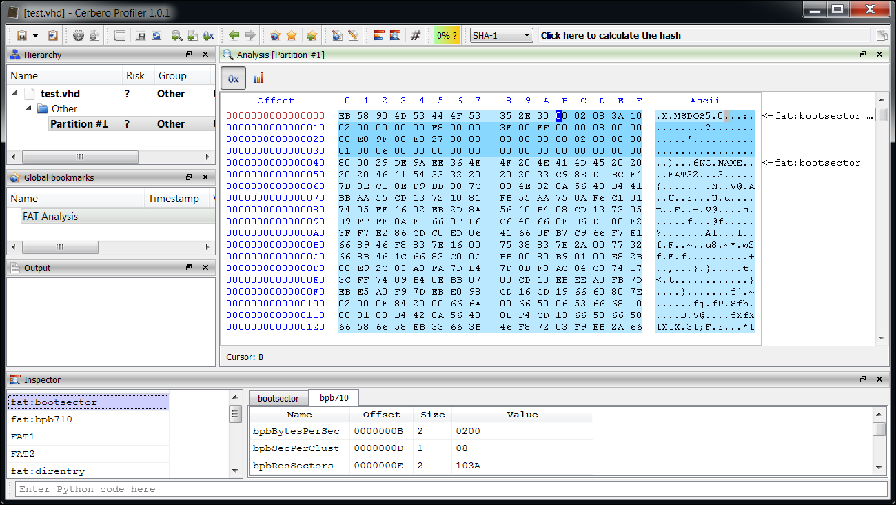Screen dimensions: 896x505
Task: Select FAT2 in Inspector list
Action: tap(88, 454)
